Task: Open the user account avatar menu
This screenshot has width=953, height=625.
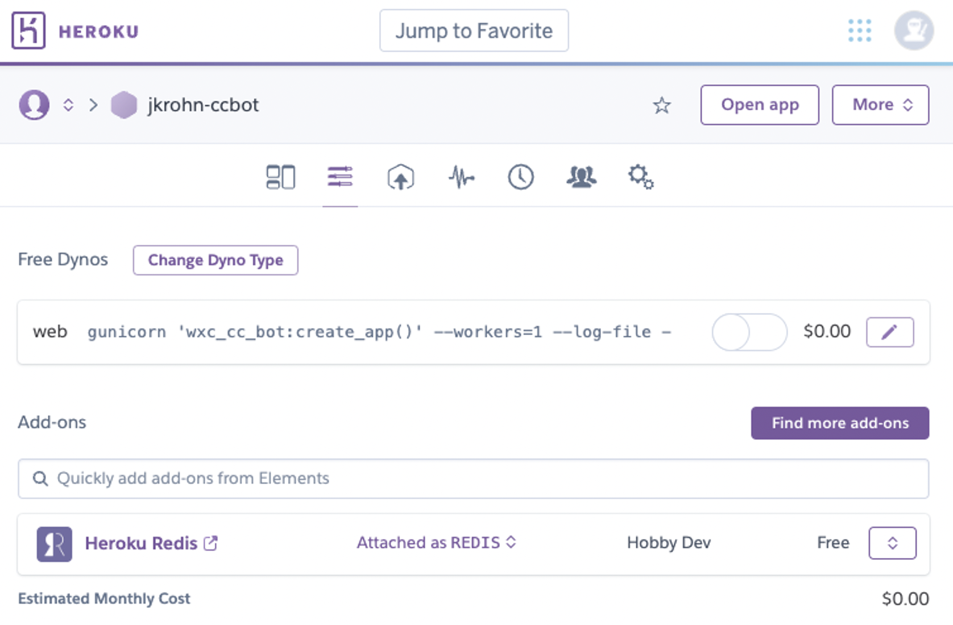Action: point(914,31)
